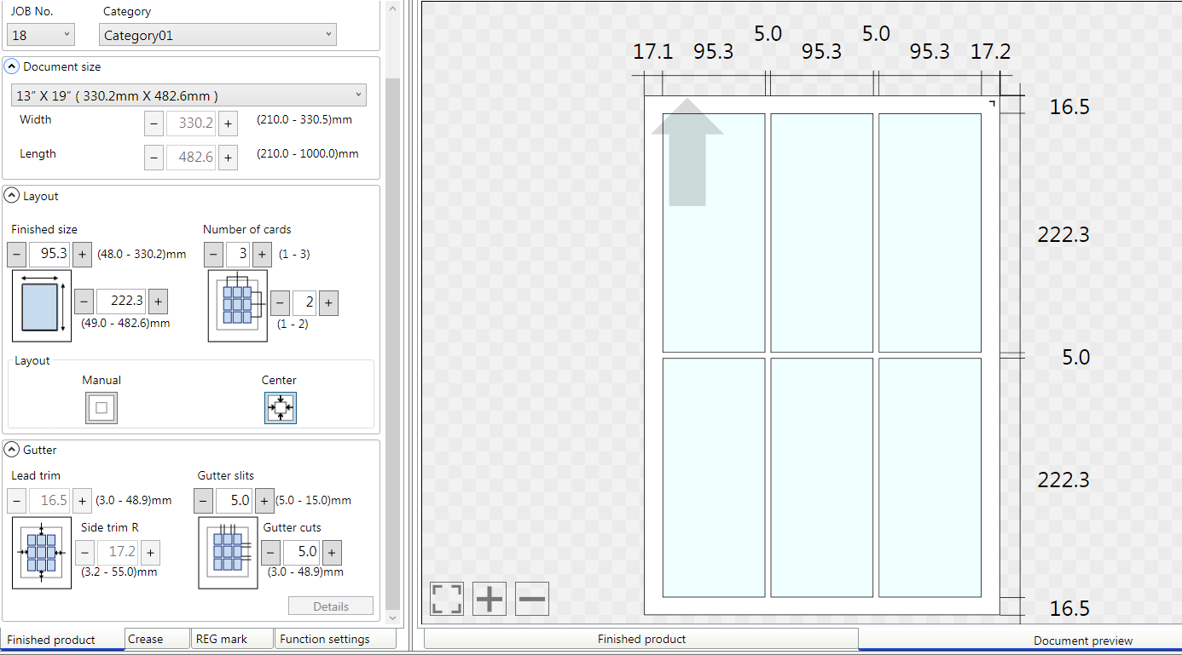1182x655 pixels.
Task: Click the bottom-right card in preview
Action: point(930,478)
